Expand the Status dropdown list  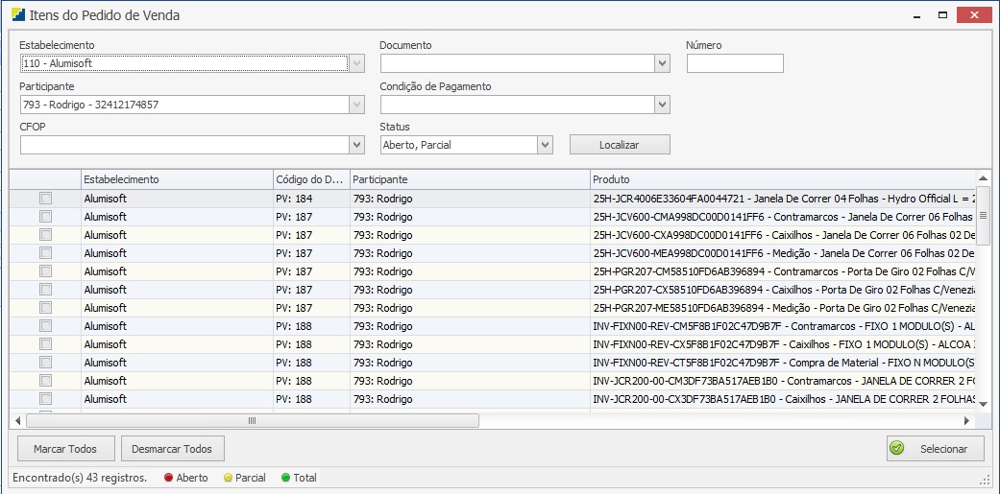(545, 145)
